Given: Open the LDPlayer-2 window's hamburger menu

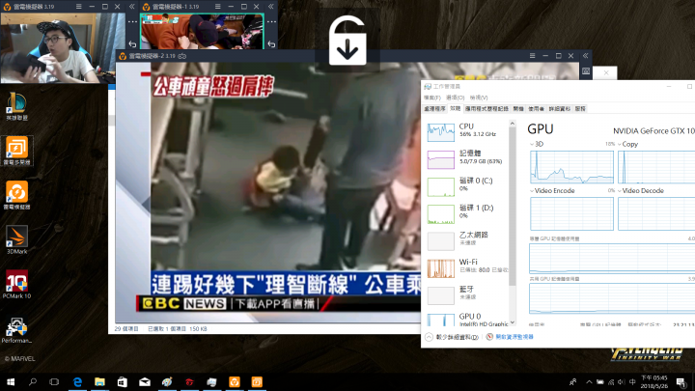Looking at the screenshot, I should click(532, 56).
